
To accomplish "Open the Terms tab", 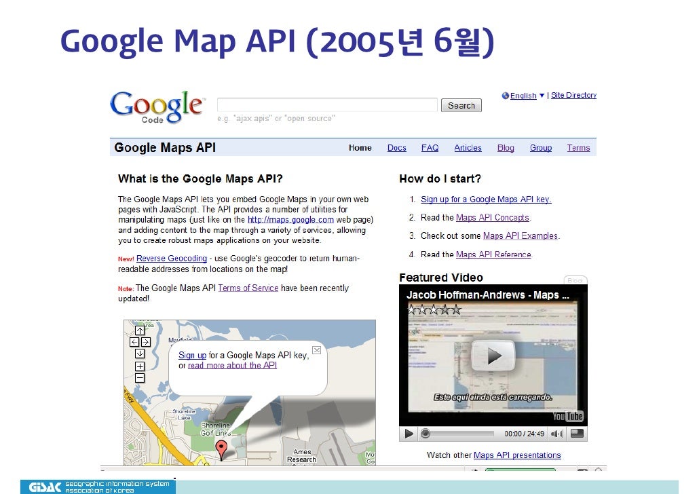I will (578, 147).
